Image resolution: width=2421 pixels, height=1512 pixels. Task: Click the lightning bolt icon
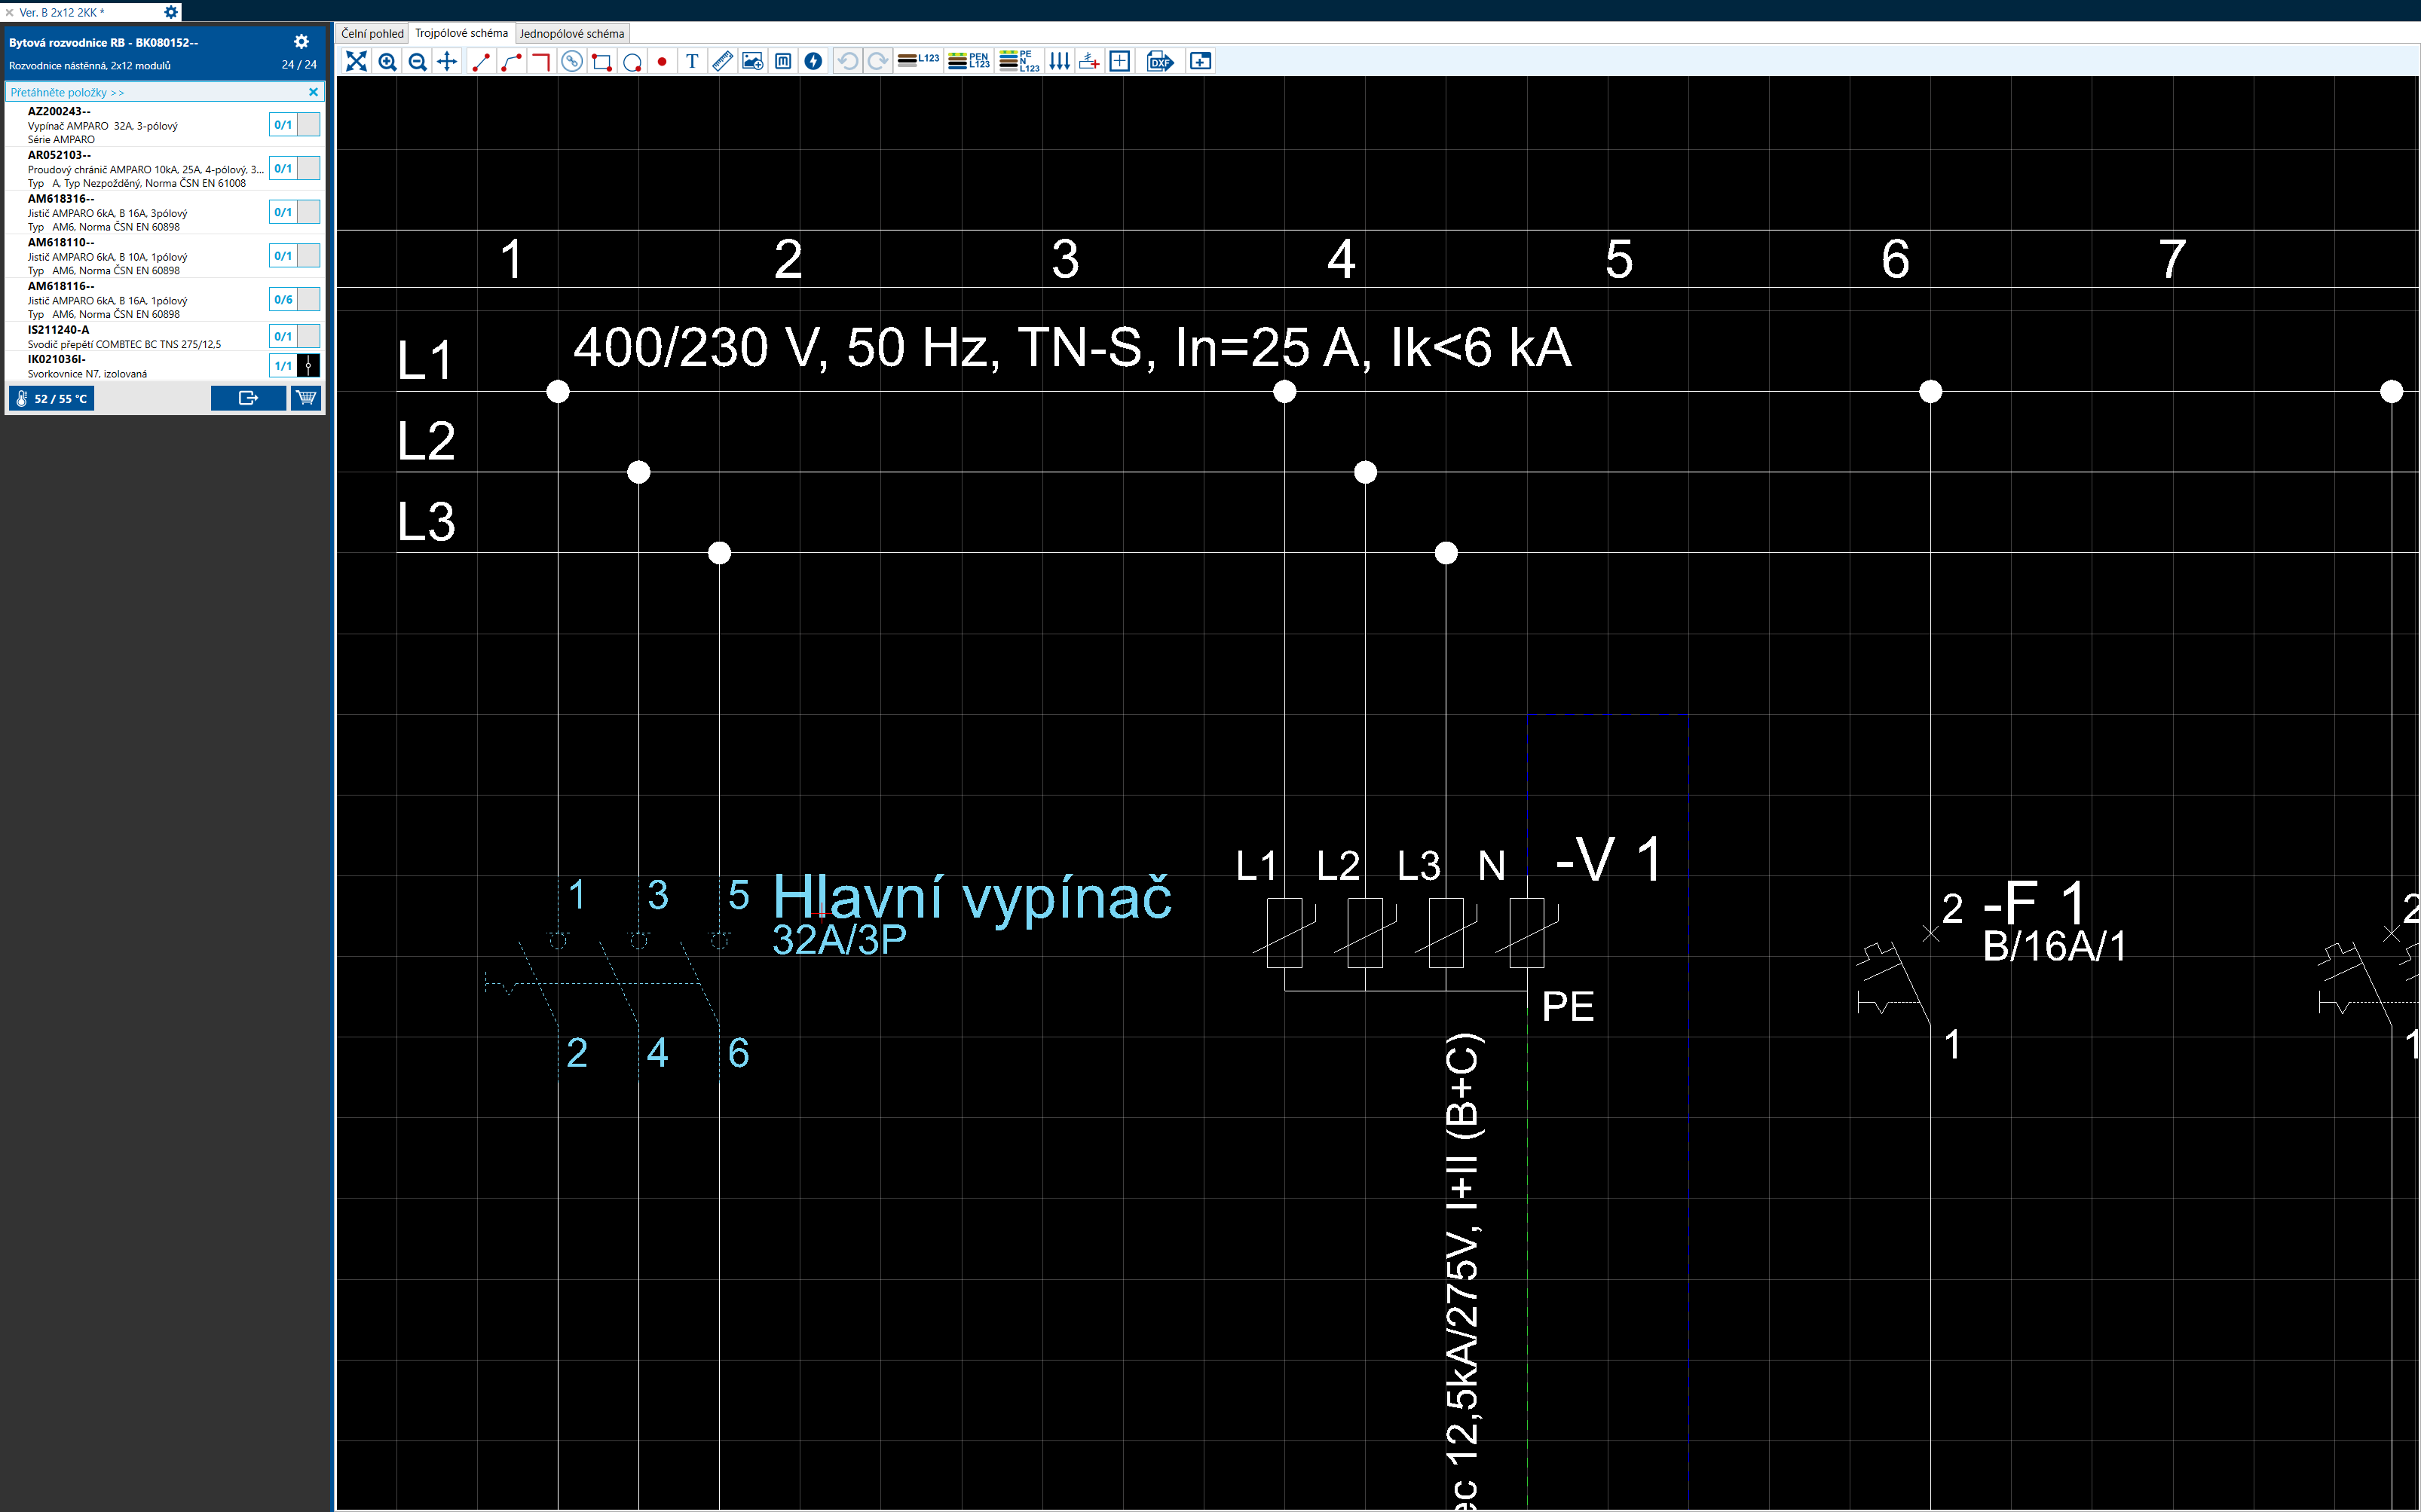coord(813,62)
